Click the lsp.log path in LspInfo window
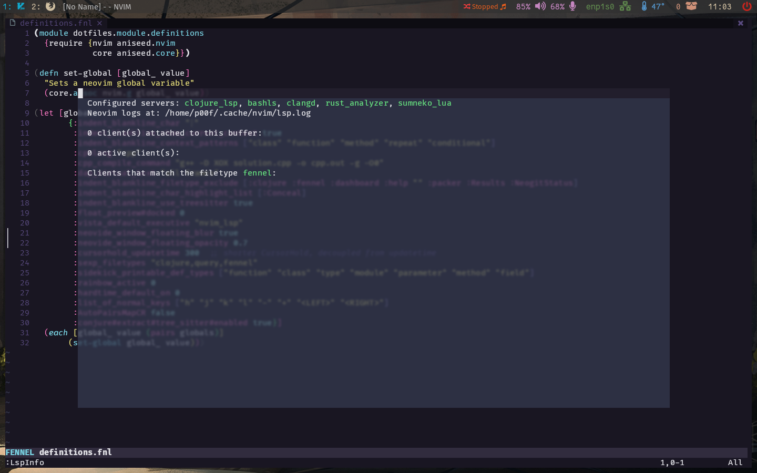Viewport: 757px width, 473px height. (x=238, y=113)
